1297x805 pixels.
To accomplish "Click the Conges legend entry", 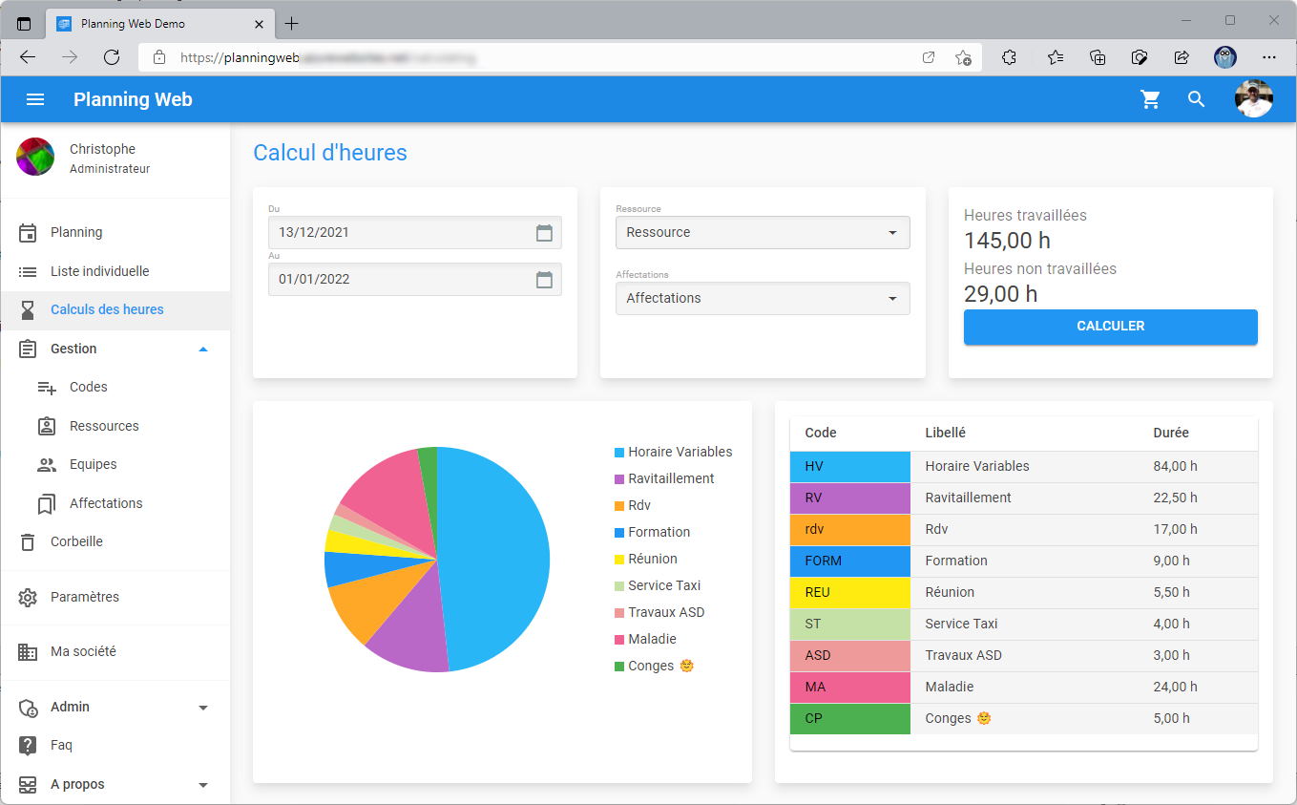I will pos(654,666).
